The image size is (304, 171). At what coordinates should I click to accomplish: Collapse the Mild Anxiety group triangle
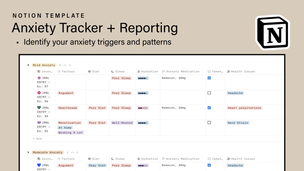click(28, 65)
